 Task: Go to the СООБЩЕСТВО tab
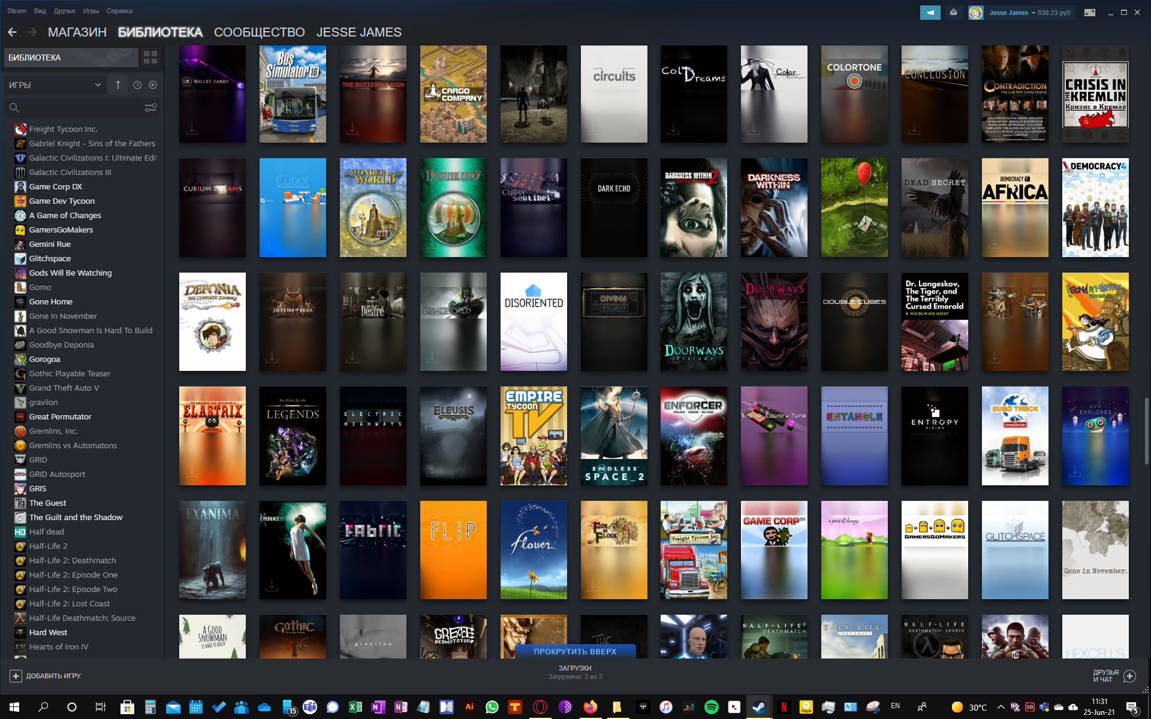click(x=260, y=32)
